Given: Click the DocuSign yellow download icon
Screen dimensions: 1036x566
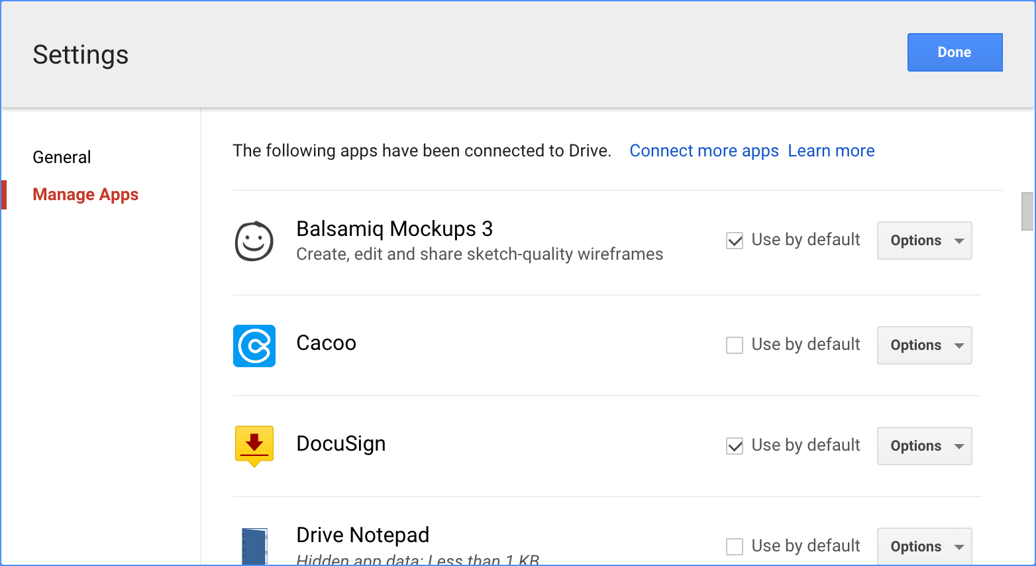Looking at the screenshot, I should pos(254,446).
